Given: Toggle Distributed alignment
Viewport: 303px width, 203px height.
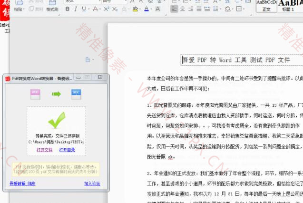Looking at the screenshot, I should pos(207,9).
